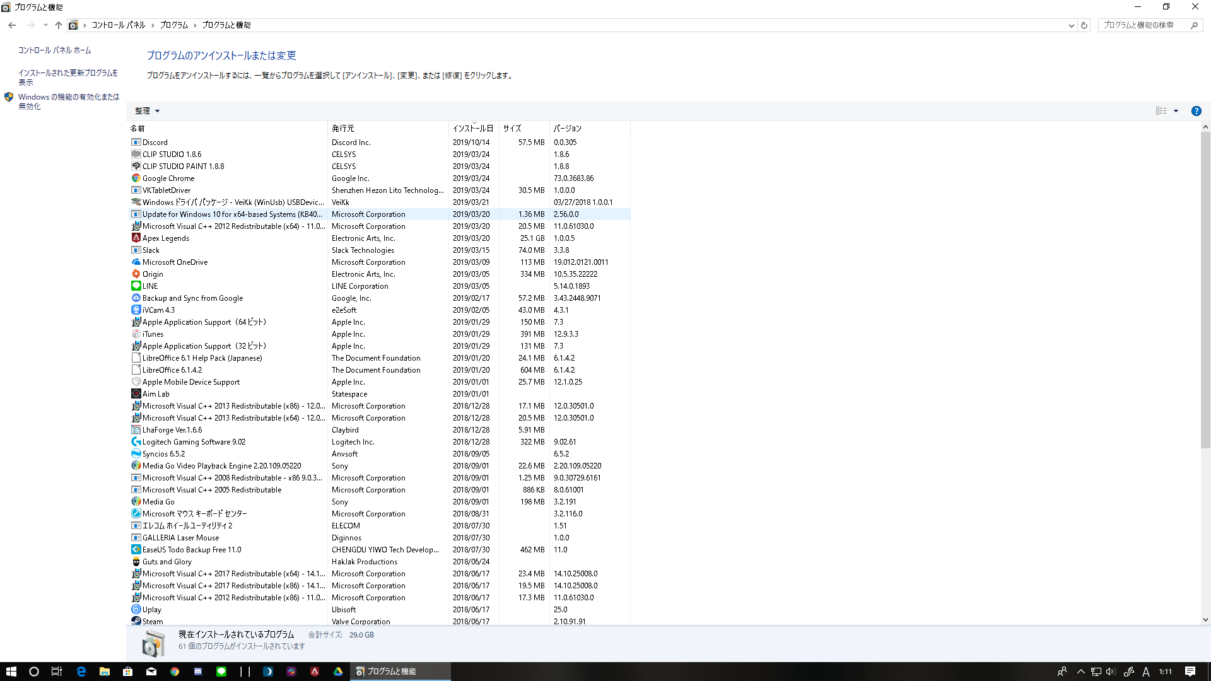This screenshot has height=681, width=1211.
Task: Select the Origin icon in the program list
Action: pos(136,274)
